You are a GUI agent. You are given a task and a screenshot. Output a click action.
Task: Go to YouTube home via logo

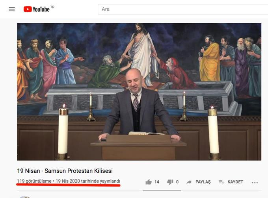tap(37, 9)
